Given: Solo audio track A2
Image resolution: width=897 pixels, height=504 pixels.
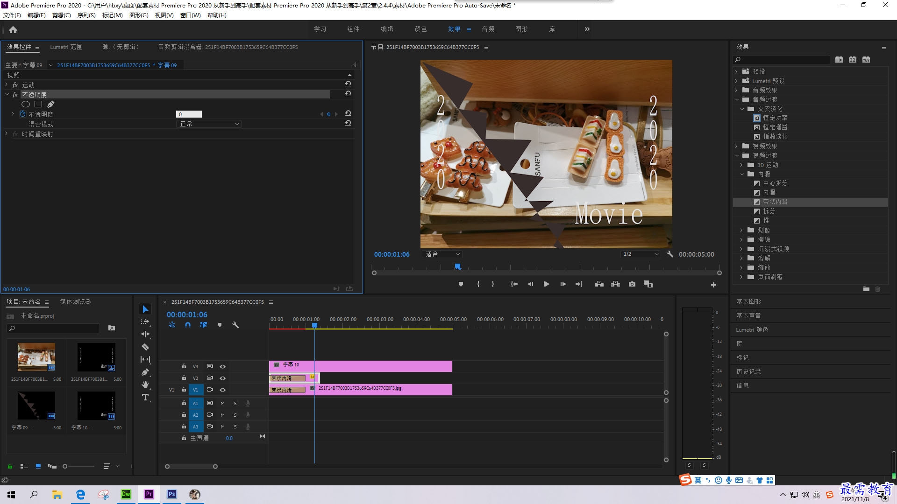Looking at the screenshot, I should [235, 415].
